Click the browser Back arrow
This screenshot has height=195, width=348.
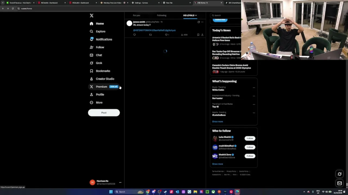click(3, 9)
